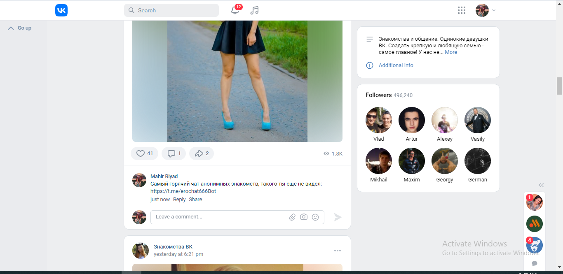Viewport: 563px width, 274px height.
Task: Open the messages bubble icon in sidebar
Action: point(535,263)
